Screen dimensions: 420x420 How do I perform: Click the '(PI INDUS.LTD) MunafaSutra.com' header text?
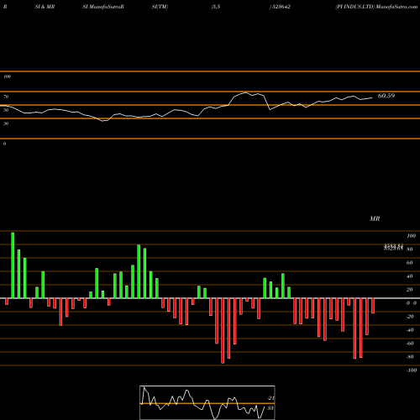pos(376,7)
